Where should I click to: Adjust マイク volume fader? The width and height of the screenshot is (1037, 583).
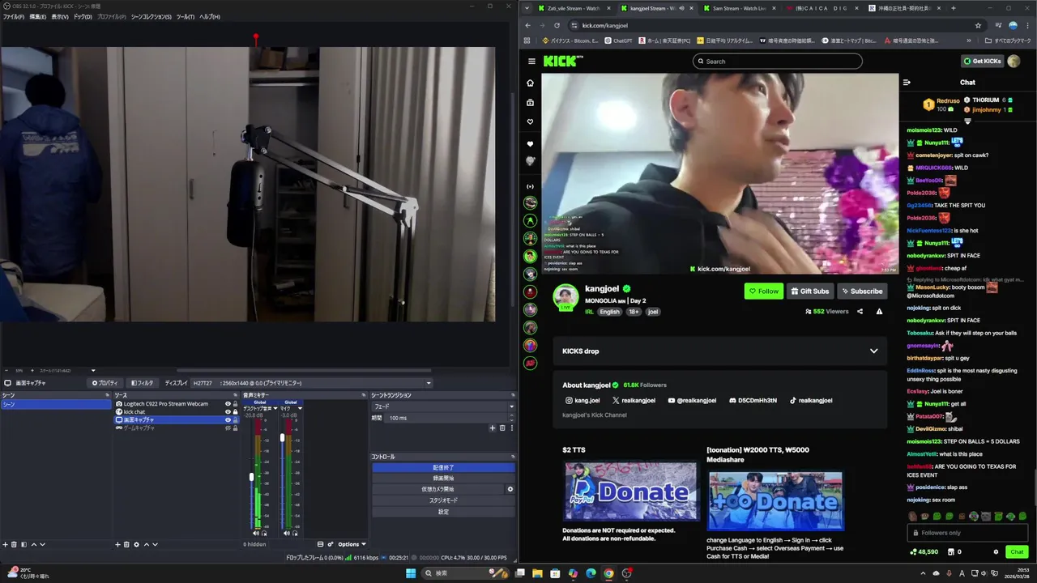click(282, 437)
